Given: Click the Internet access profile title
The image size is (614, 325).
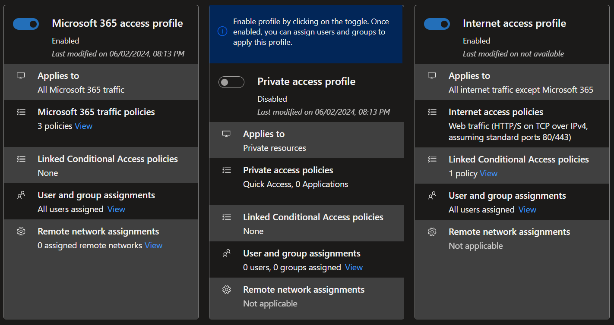Looking at the screenshot, I should pyautogui.click(x=514, y=23).
